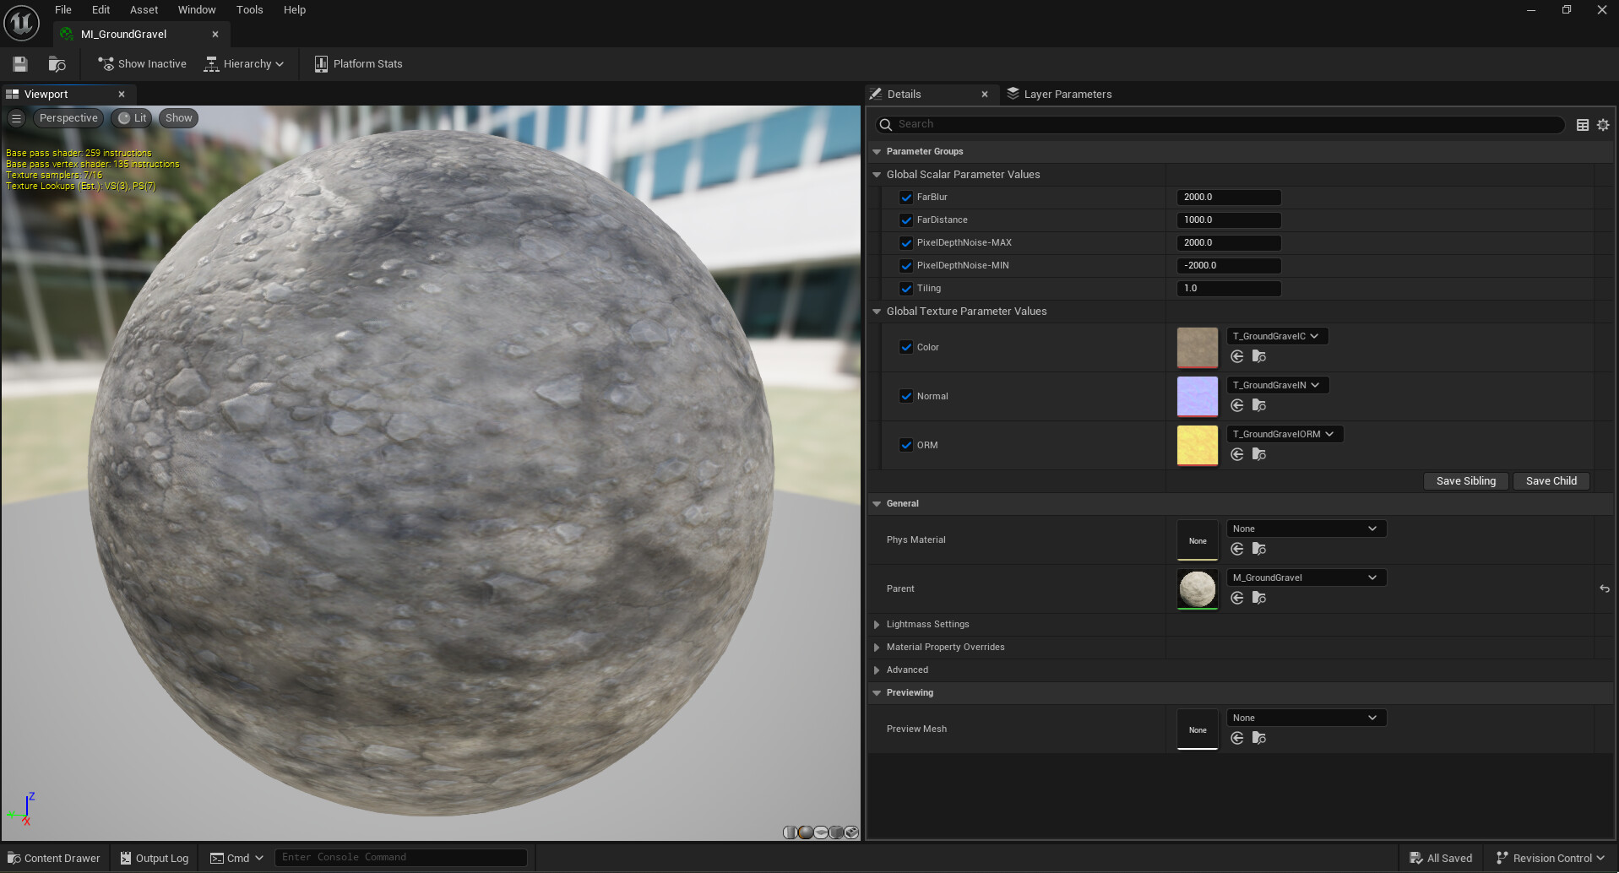This screenshot has width=1619, height=873.
Task: Uncheck the ORM texture parameter
Action: pos(906,445)
